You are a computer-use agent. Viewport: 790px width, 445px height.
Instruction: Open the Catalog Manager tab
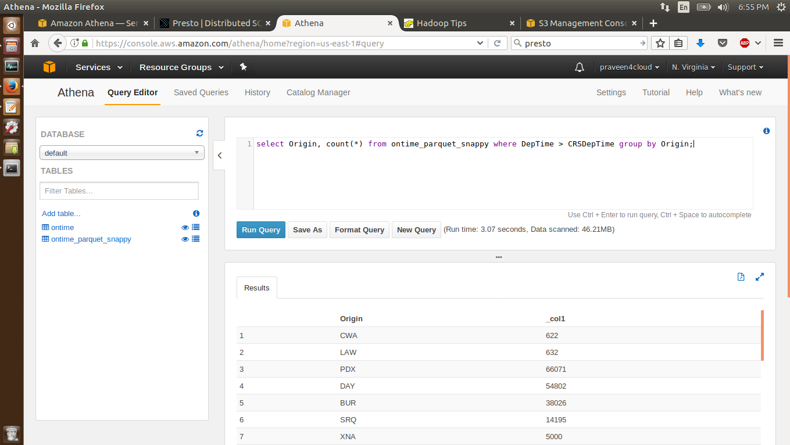(319, 92)
